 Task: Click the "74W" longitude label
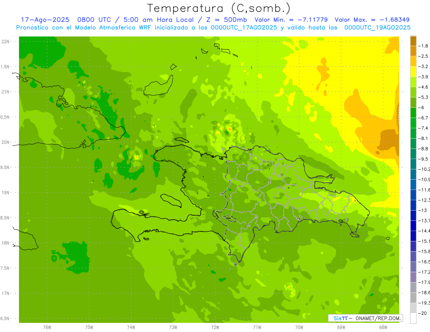(131, 328)
